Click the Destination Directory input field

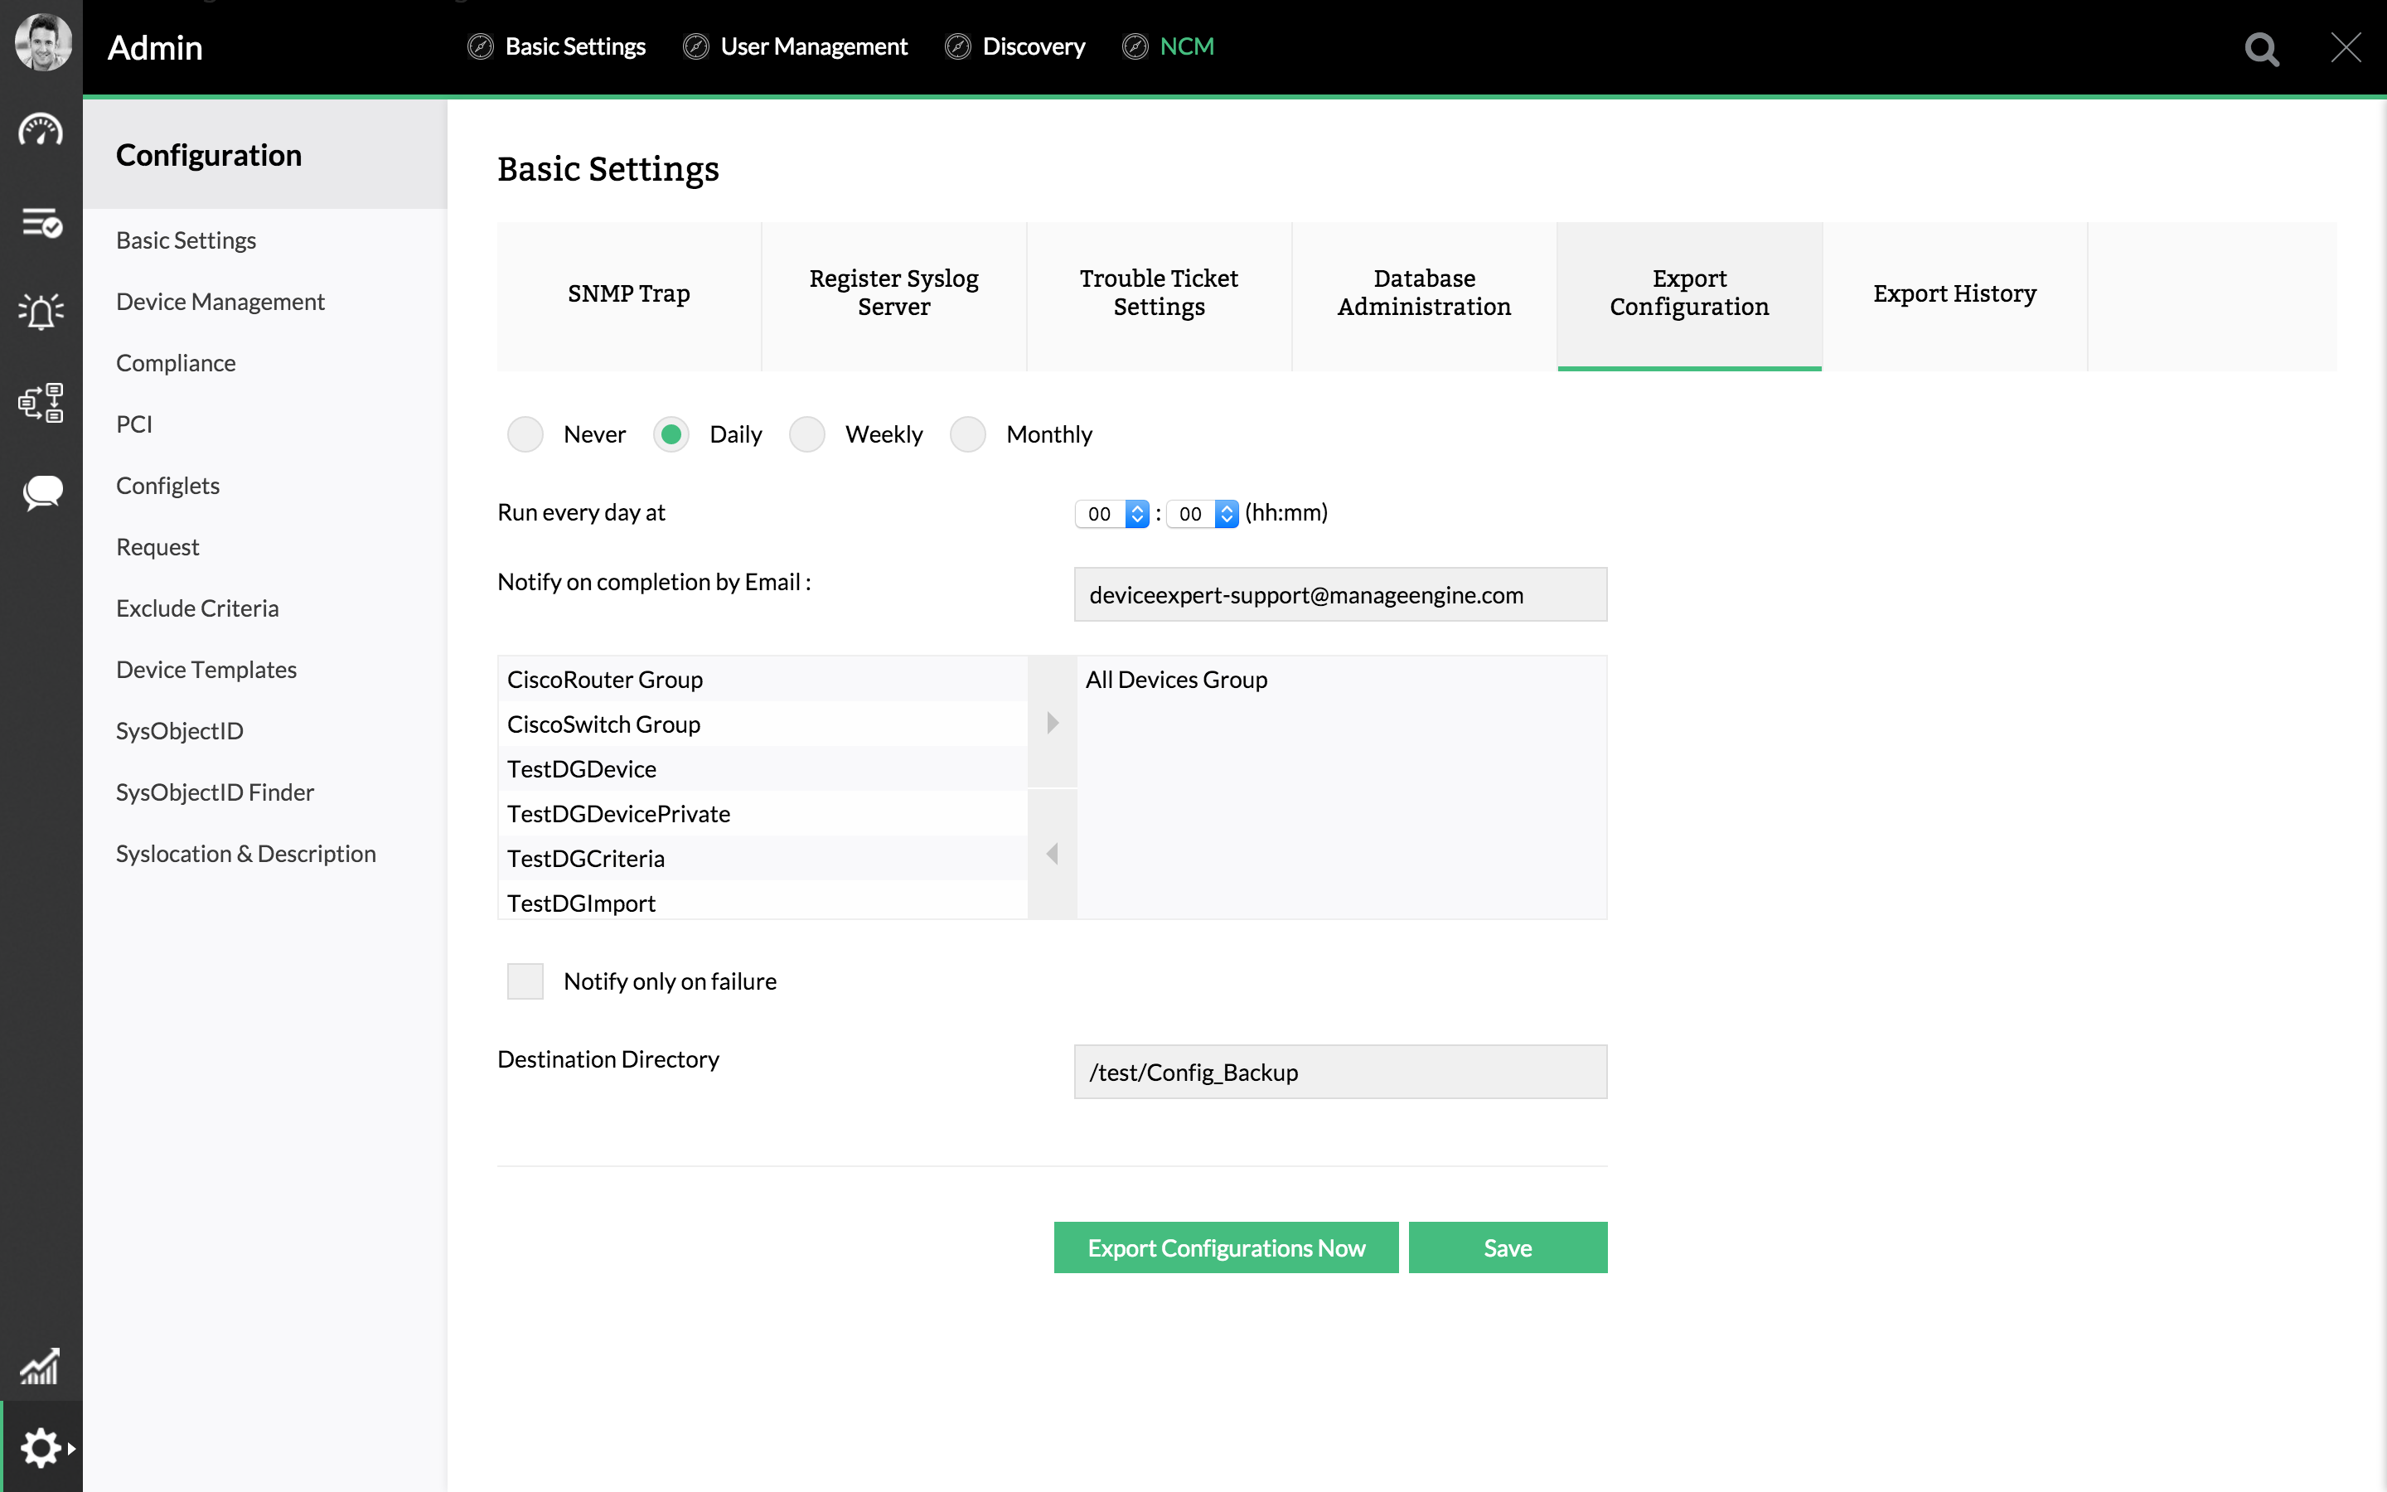[x=1339, y=1072]
